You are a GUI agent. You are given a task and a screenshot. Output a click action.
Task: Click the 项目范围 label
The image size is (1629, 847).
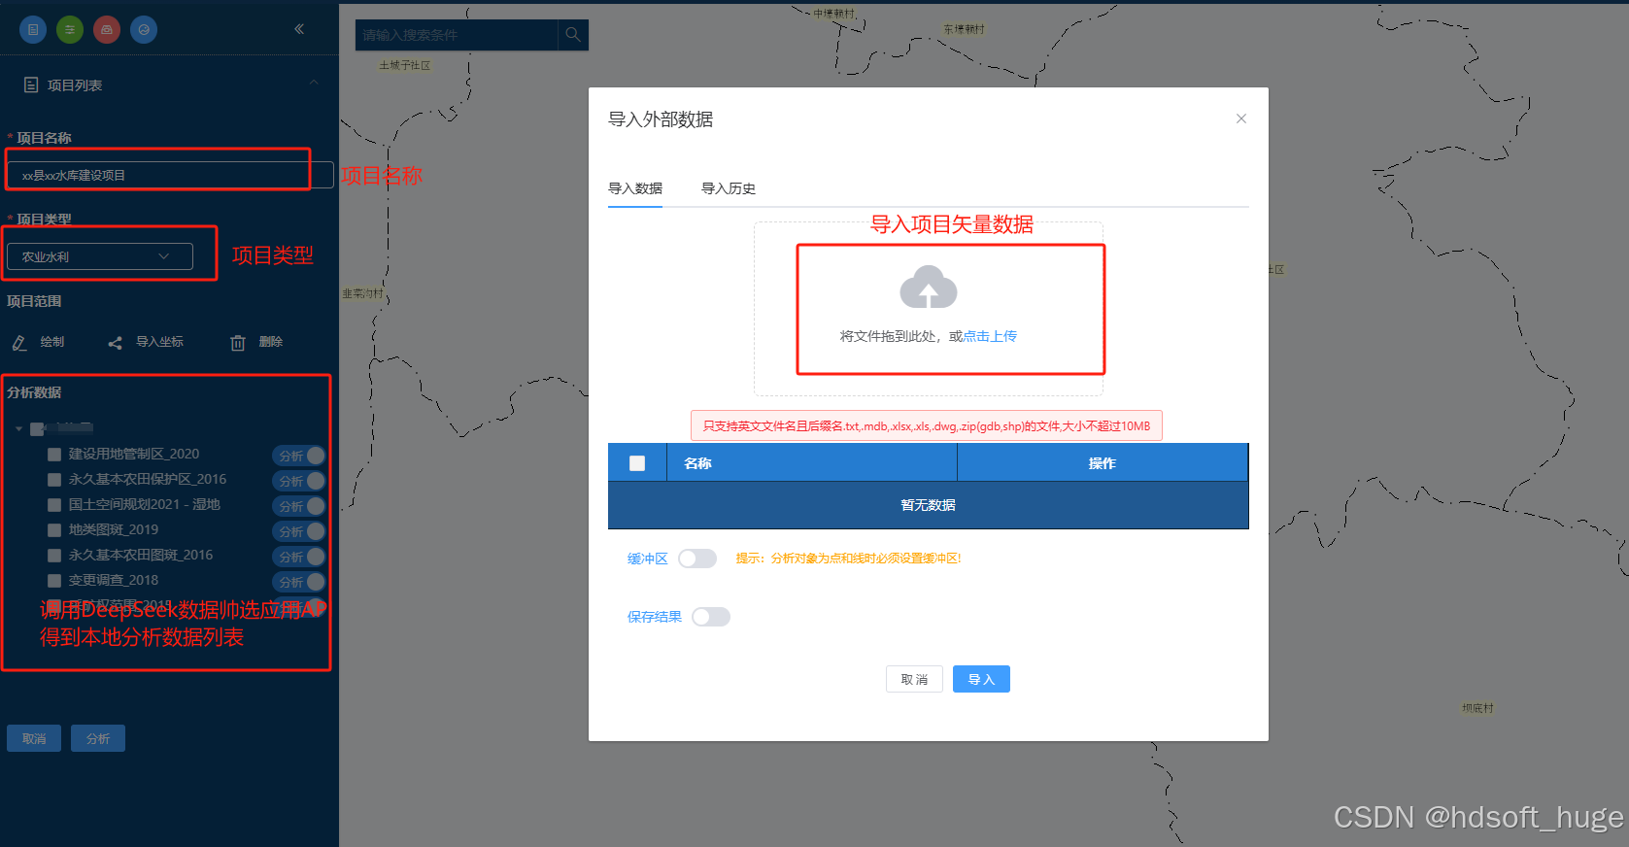(x=34, y=301)
